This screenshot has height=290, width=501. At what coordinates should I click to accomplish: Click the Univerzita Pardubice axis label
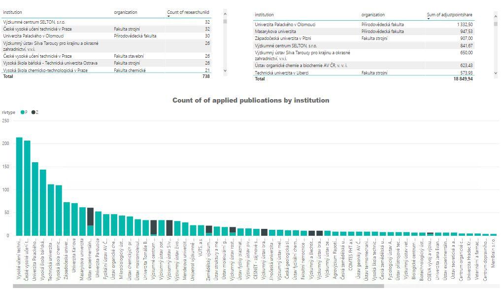tap(98, 257)
